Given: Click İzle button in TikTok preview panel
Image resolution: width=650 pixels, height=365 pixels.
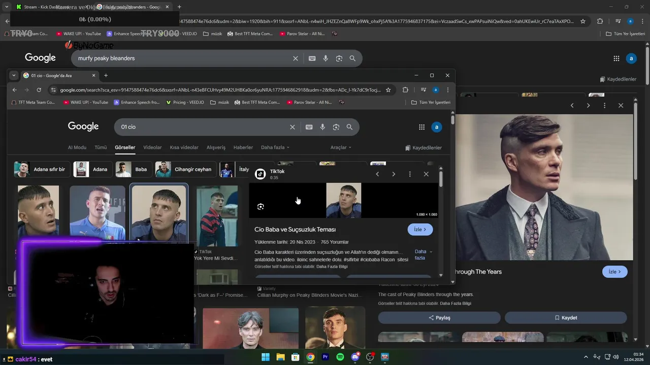Looking at the screenshot, I should pyautogui.click(x=420, y=230).
